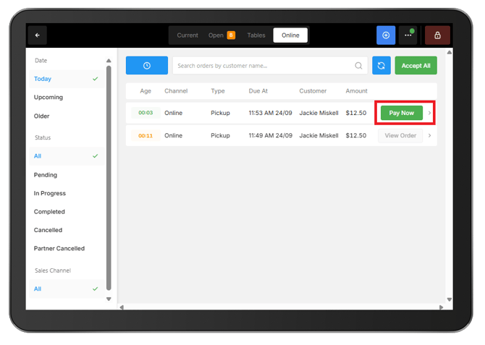Select All under Status filter
Viewport: 485px width, 345px height.
pyautogui.click(x=67, y=156)
